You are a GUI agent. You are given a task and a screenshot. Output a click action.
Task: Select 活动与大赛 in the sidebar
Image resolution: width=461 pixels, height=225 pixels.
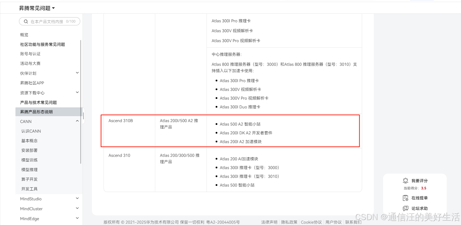pos(30,63)
